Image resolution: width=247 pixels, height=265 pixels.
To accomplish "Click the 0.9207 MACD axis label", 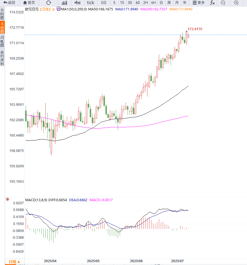I will click(18, 203).
